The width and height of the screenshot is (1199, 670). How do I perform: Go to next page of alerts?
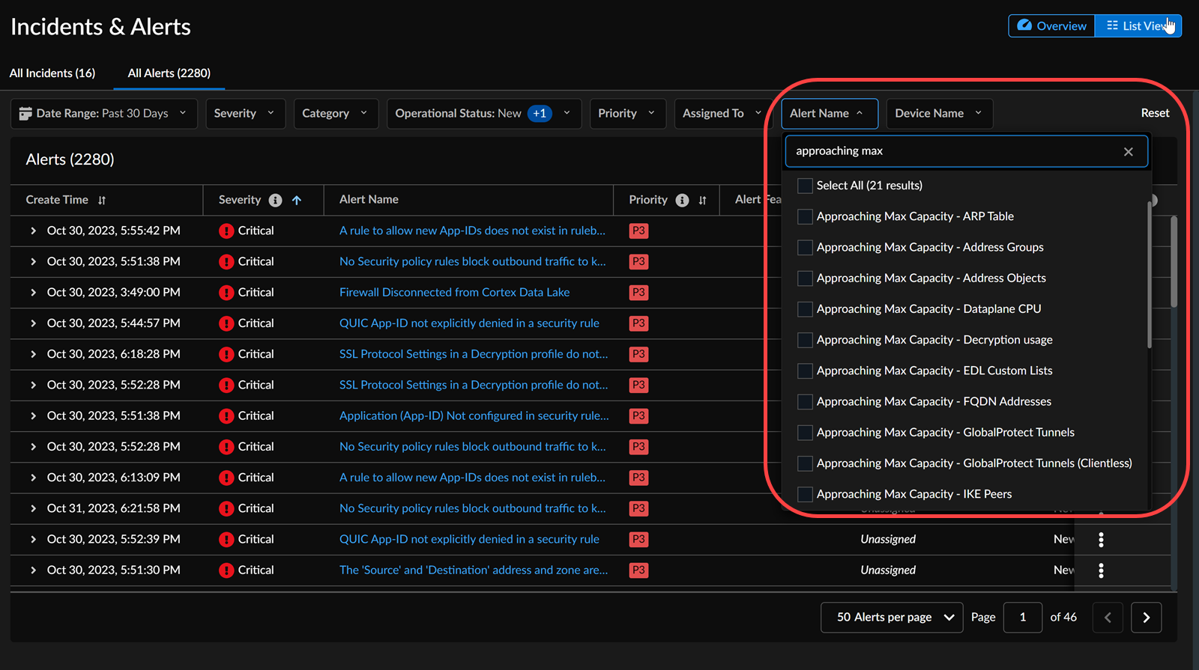tap(1146, 618)
